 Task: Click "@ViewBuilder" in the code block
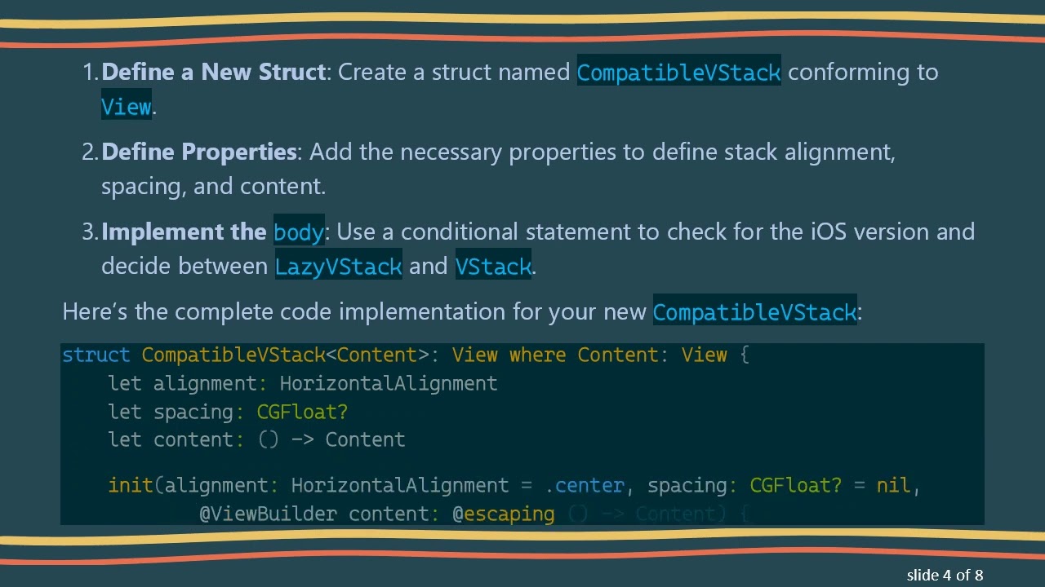tap(268, 514)
